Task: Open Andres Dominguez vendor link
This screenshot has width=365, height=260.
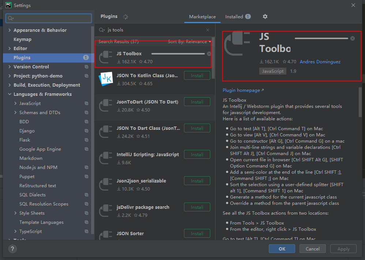Action: (x=320, y=62)
